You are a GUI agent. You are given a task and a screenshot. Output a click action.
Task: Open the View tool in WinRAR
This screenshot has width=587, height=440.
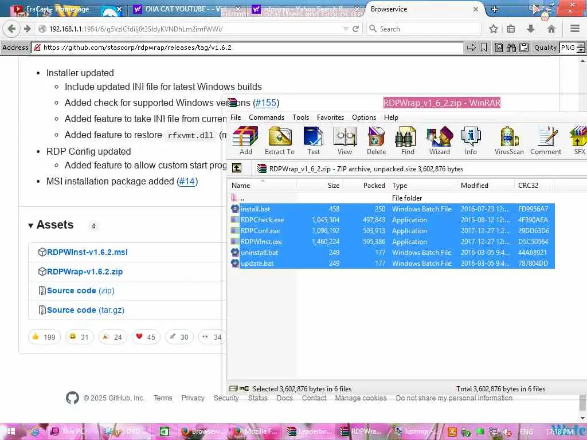pyautogui.click(x=345, y=140)
